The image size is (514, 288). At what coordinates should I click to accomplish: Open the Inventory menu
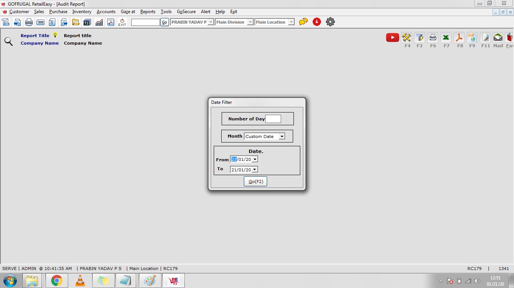click(82, 12)
